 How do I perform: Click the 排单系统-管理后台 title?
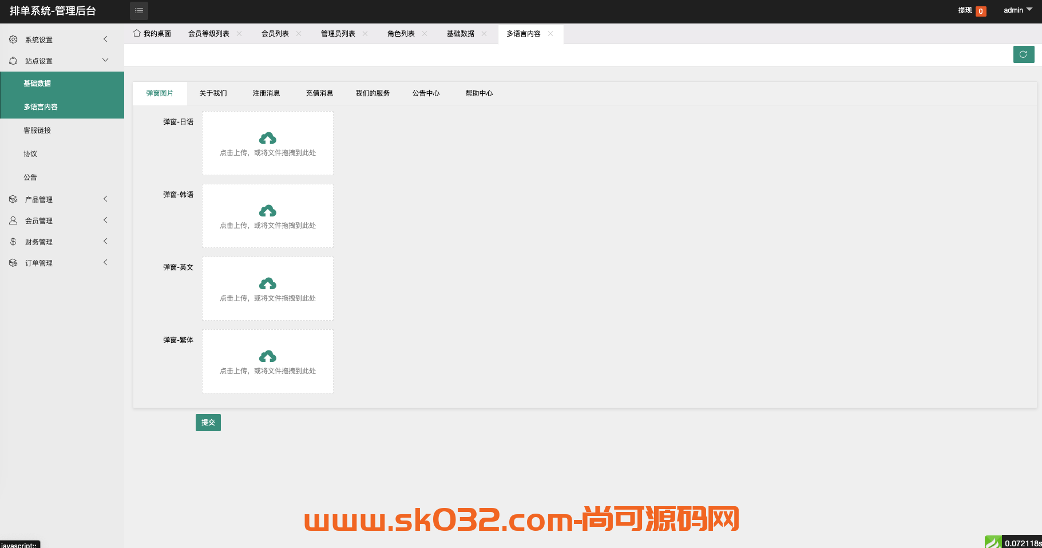[53, 11]
